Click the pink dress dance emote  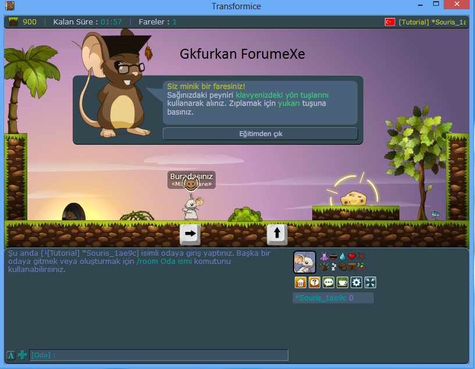324,256
